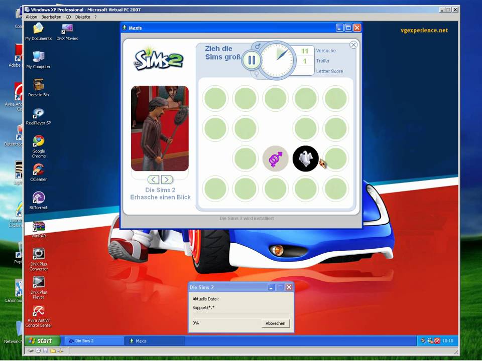This screenshot has width=482, height=361.
Task: Click the Virtual PC floppy disk status icon
Action: click(x=46, y=350)
